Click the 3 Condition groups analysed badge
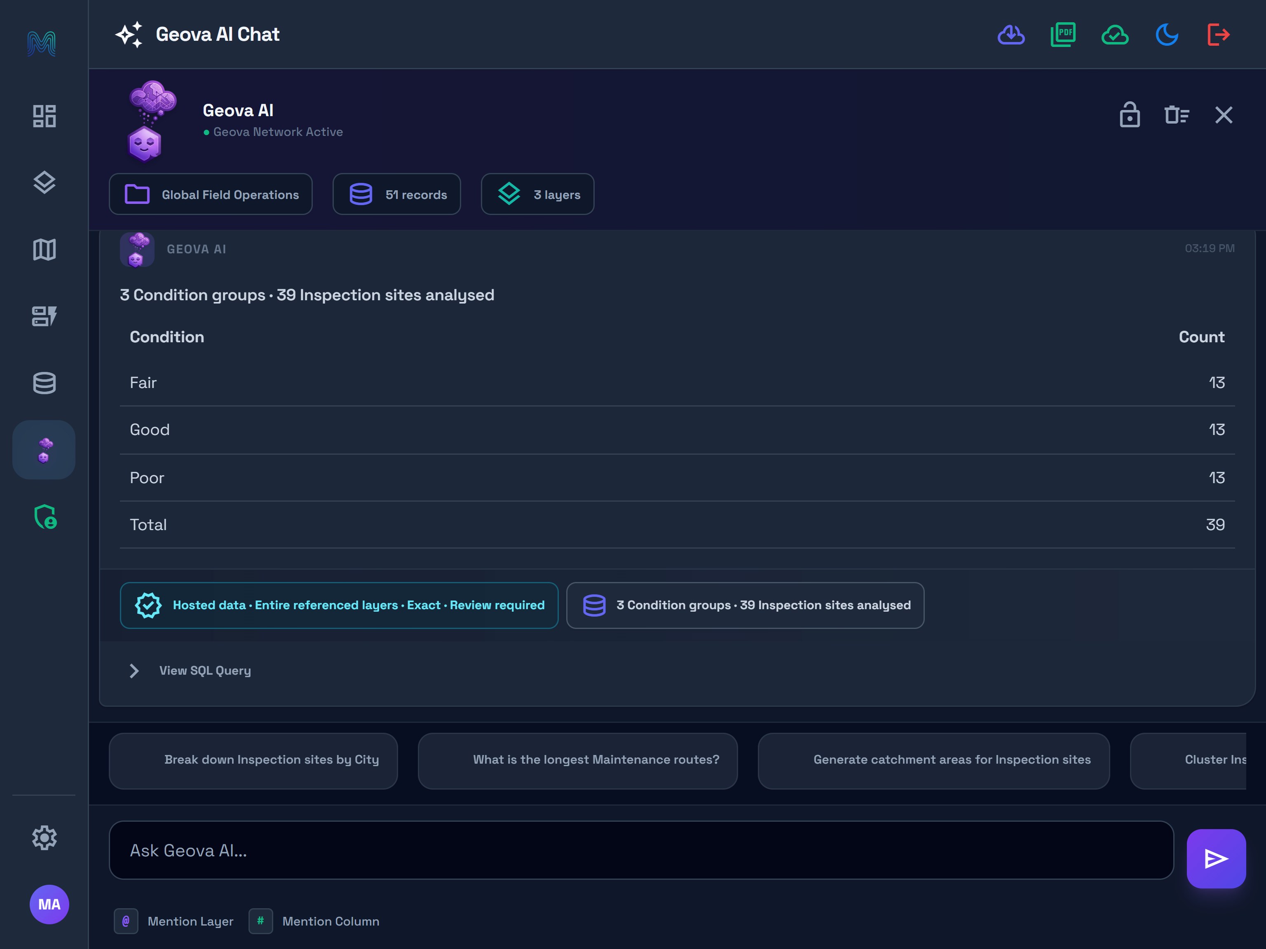1266x949 pixels. pyautogui.click(x=745, y=606)
